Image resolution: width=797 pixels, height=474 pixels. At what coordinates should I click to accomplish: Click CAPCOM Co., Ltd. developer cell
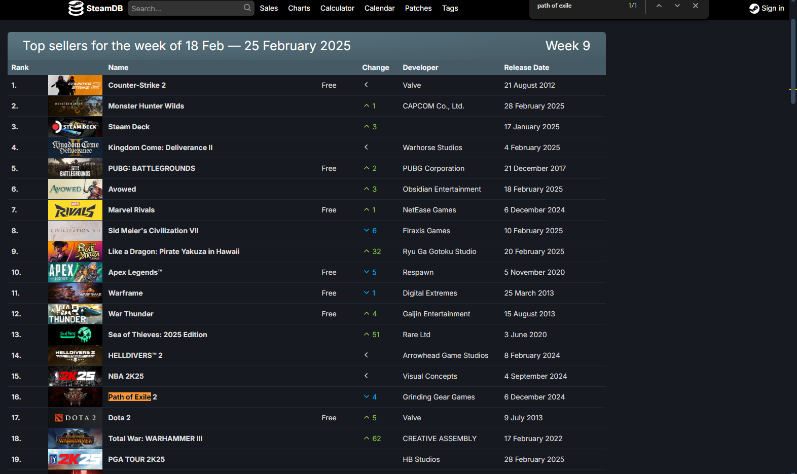click(433, 106)
